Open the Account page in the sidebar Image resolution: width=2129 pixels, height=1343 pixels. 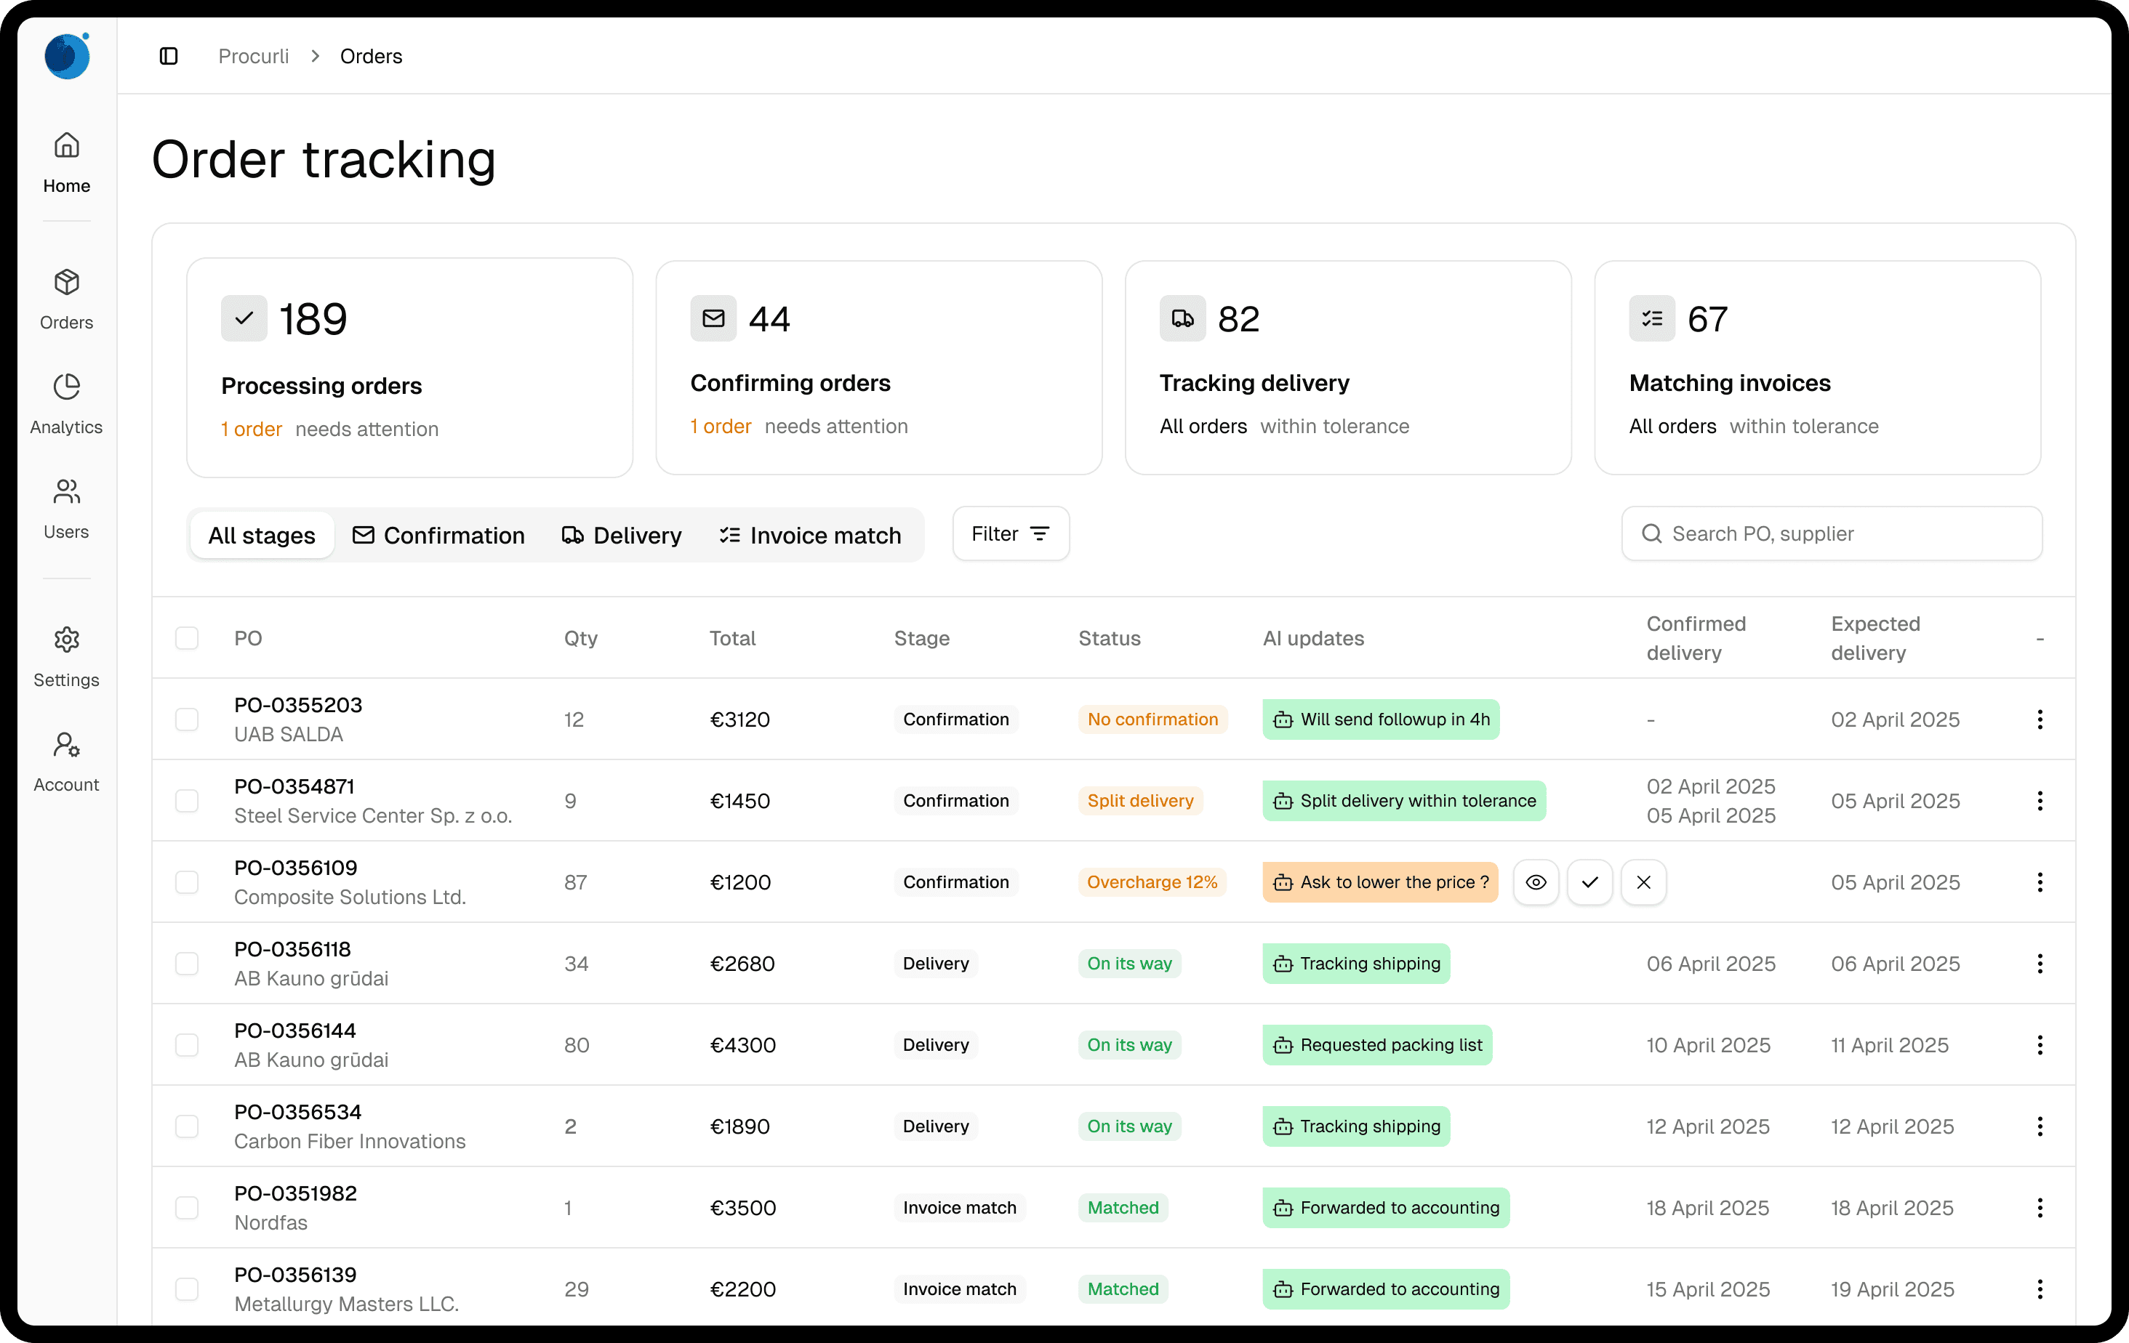(x=66, y=760)
